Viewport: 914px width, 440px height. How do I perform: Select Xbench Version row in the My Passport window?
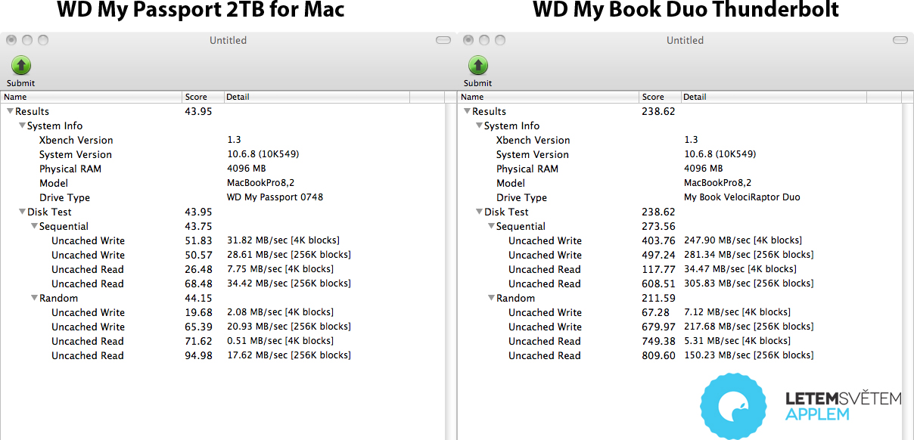click(x=223, y=140)
